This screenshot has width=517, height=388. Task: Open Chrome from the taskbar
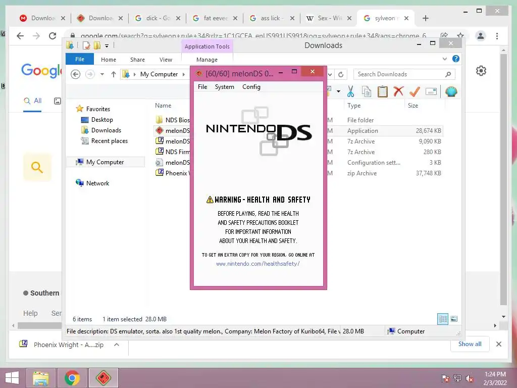[72, 378]
